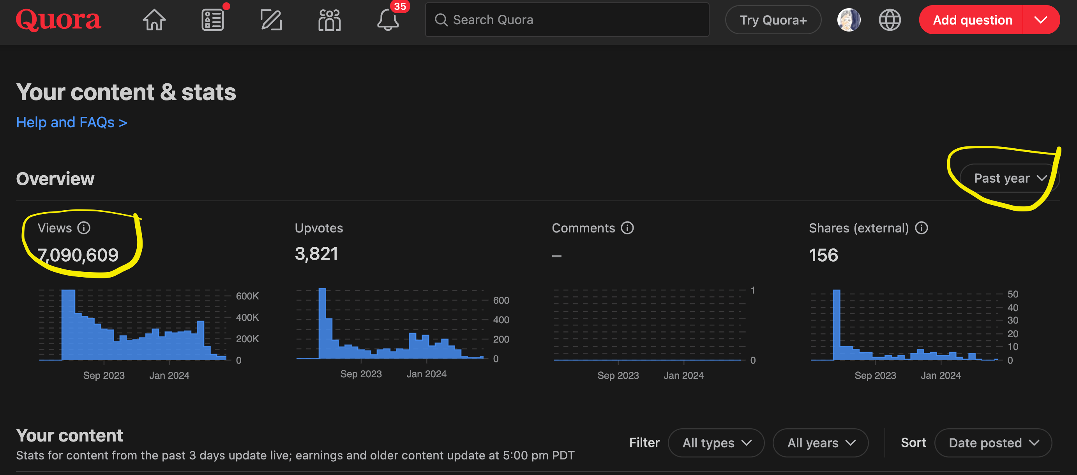The width and height of the screenshot is (1077, 475).
Task: Click the 7,090,609 views total
Action: pyautogui.click(x=78, y=255)
